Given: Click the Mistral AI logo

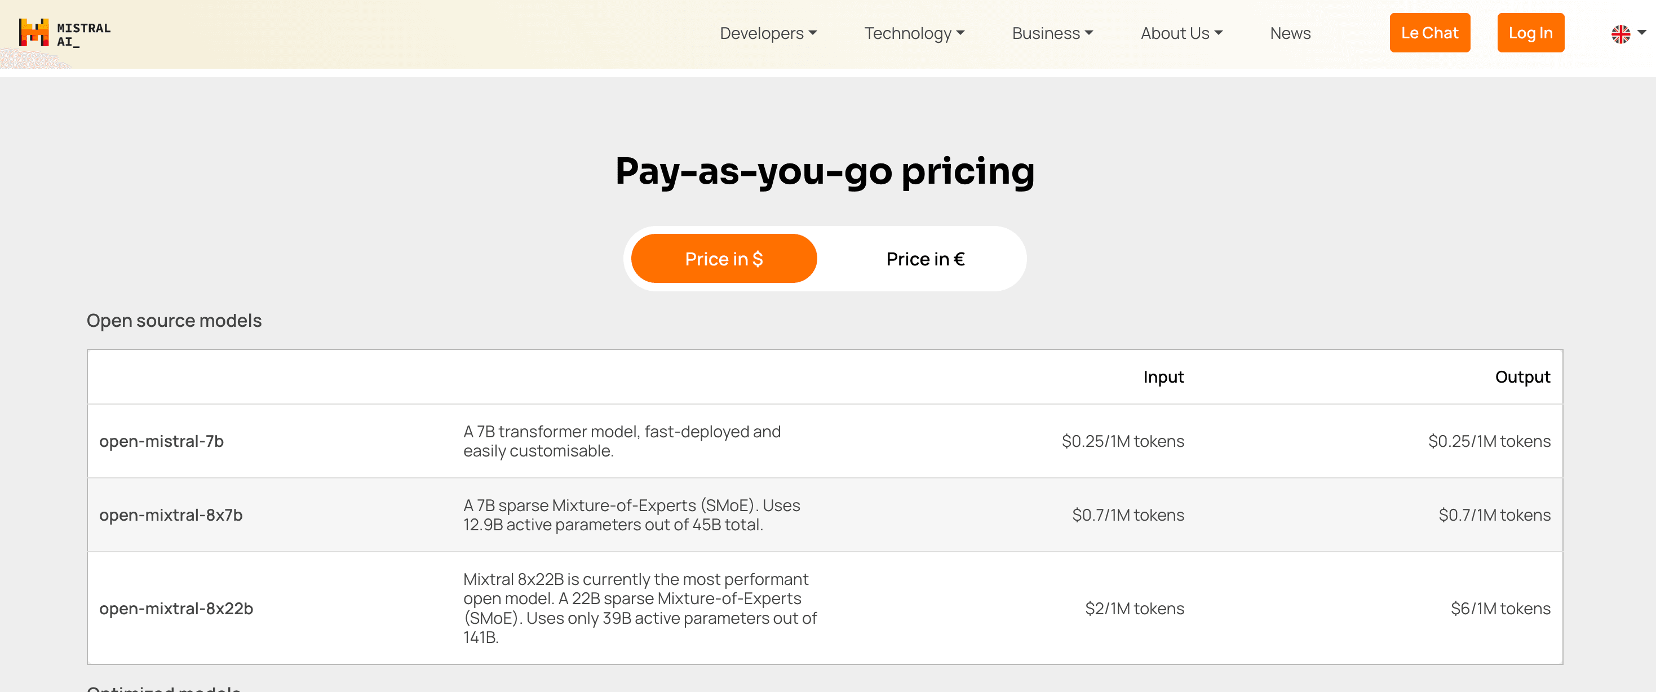Looking at the screenshot, I should coord(64,33).
